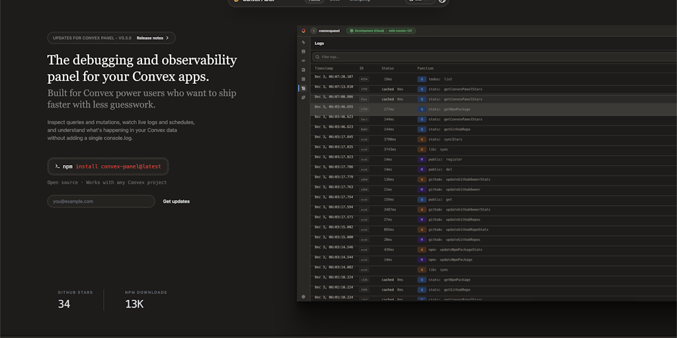The width and height of the screenshot is (677, 338).
Task: Click ID badge 81ac
Action: pos(364,99)
